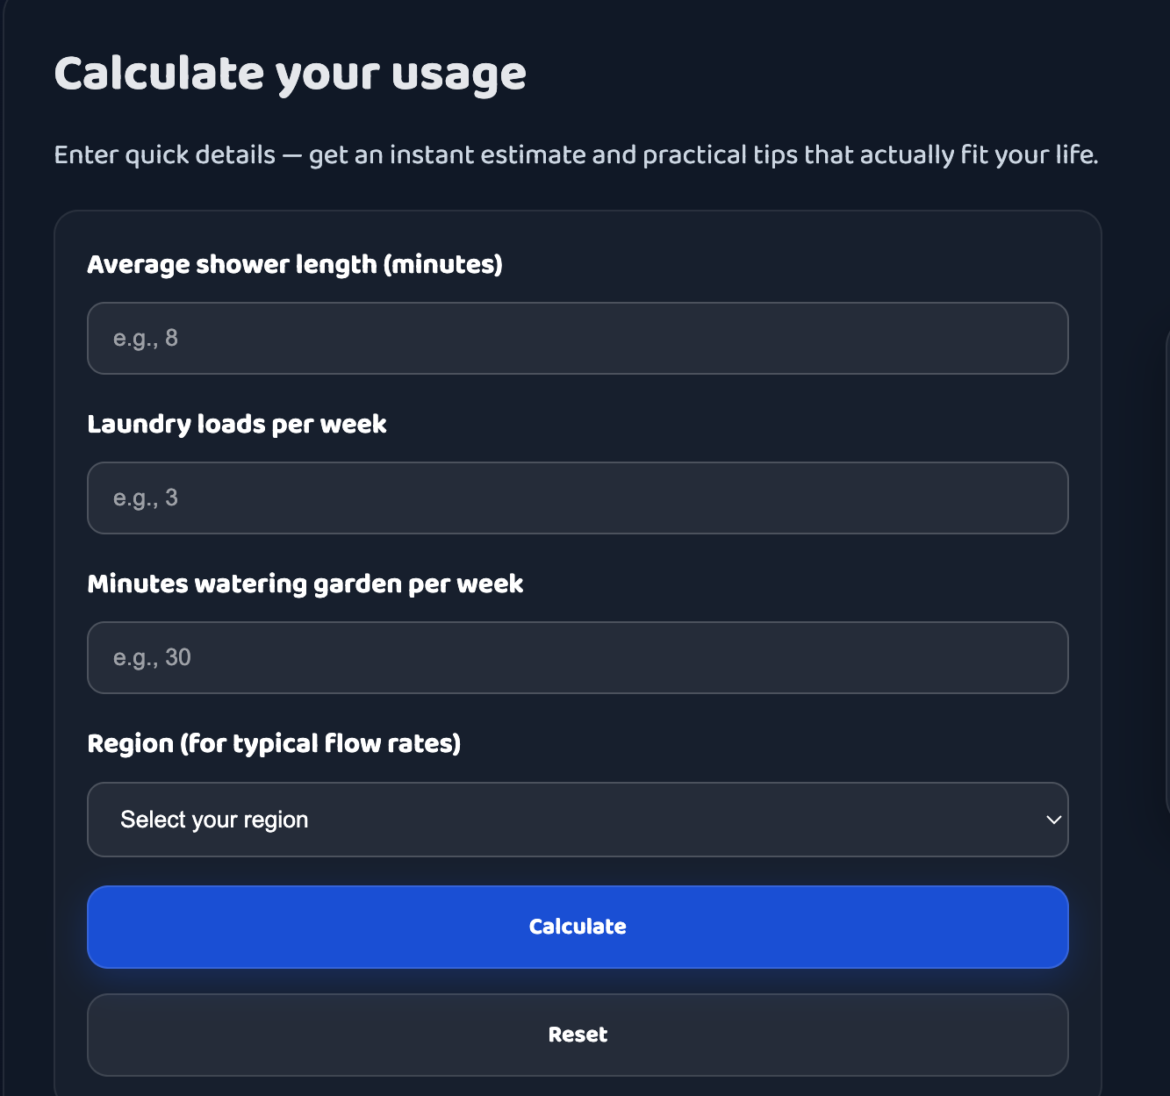Click the Region (for typical flow rates) label
This screenshot has height=1096, width=1170.
tap(274, 743)
